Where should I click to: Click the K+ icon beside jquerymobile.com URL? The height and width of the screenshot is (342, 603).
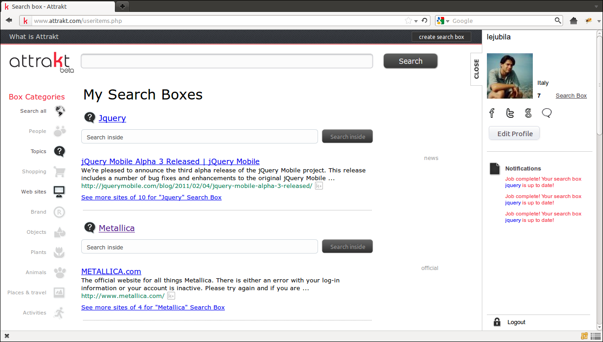coord(318,186)
